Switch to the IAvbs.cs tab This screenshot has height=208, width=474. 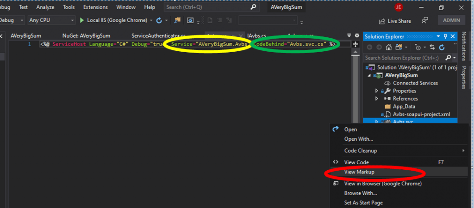click(x=257, y=36)
